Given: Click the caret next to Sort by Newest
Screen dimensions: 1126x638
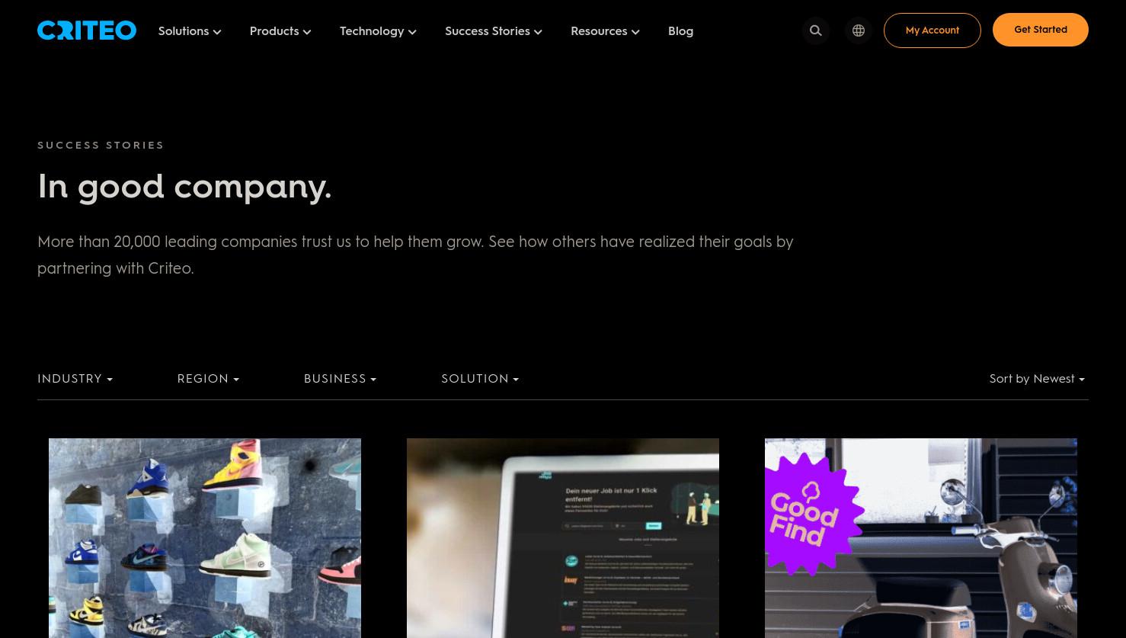Looking at the screenshot, I should pos(1082,380).
